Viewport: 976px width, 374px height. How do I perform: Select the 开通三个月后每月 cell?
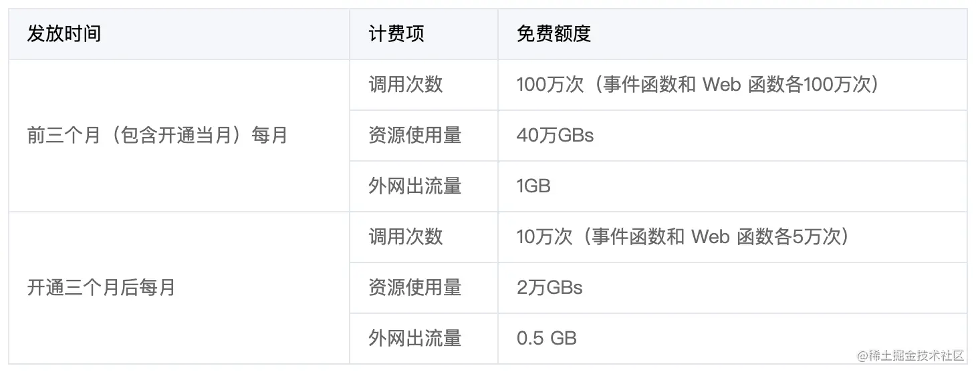[x=101, y=288]
